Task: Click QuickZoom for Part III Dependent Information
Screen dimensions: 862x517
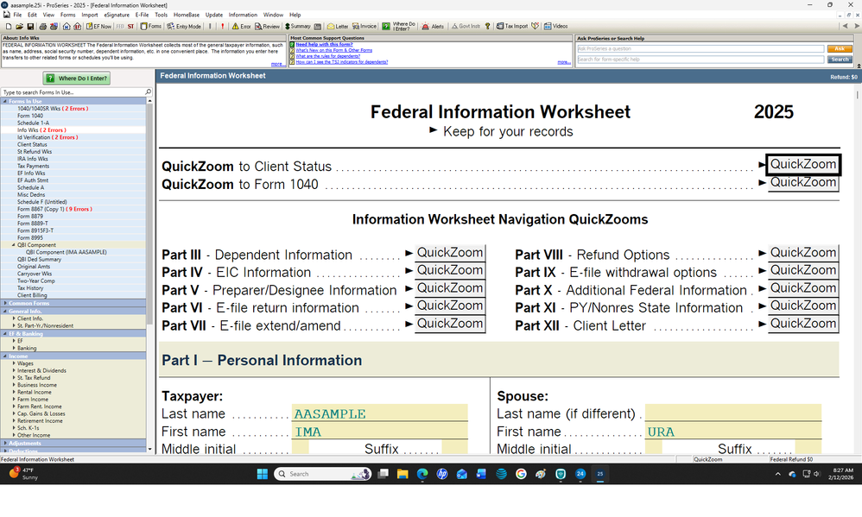Action: pos(449,253)
